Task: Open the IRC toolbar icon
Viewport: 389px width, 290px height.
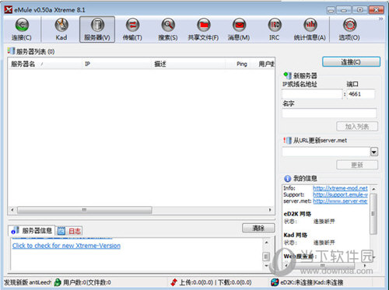Action: [x=275, y=30]
